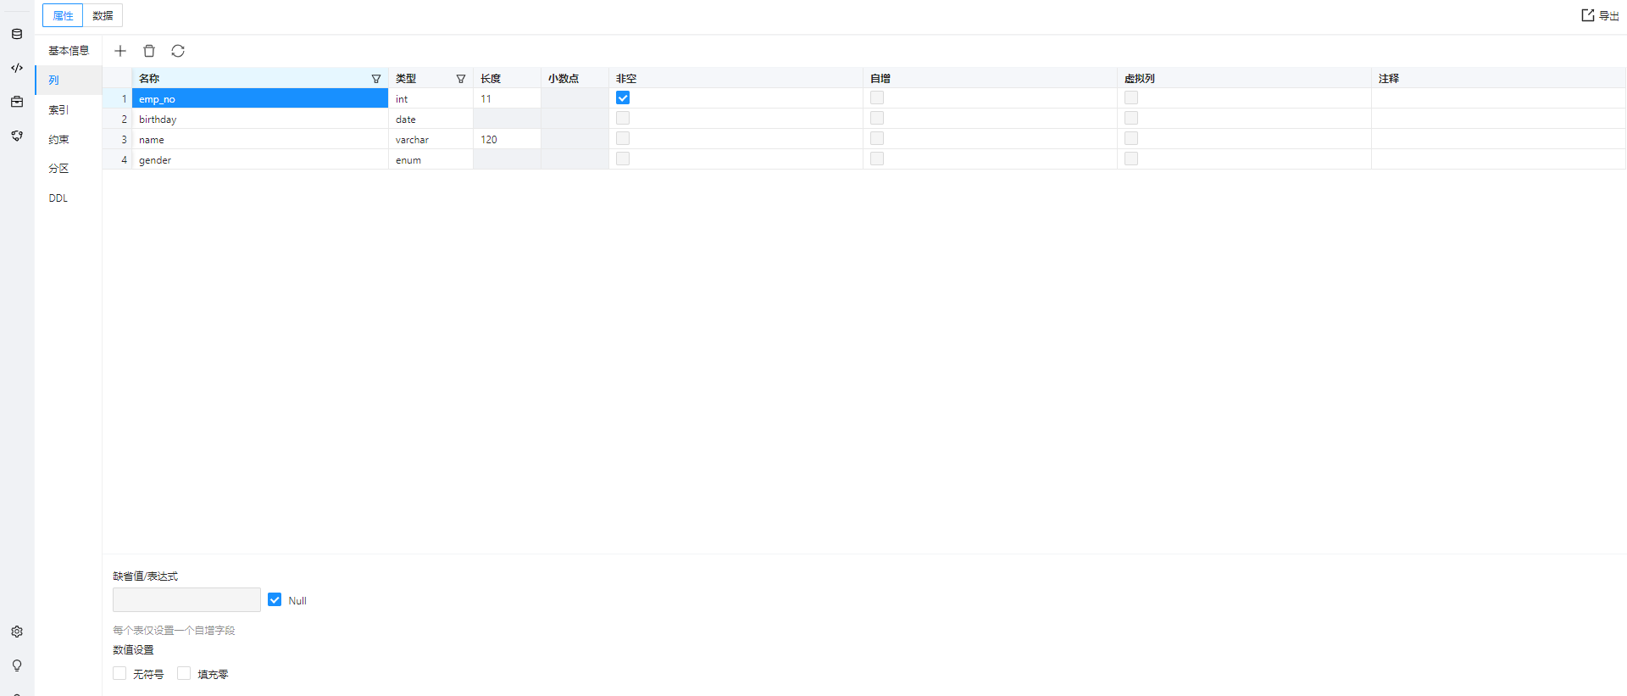Screen dimensions: 1627x696
Task: Click the 虚拟列 column header
Action: (x=1244, y=78)
